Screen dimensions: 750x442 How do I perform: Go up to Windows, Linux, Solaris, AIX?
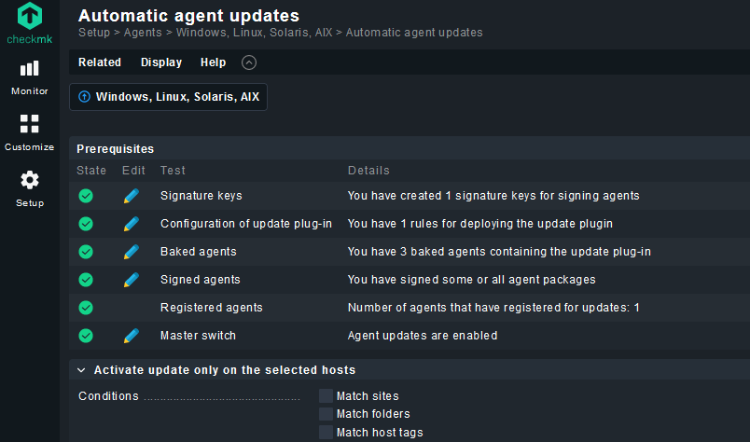(168, 97)
